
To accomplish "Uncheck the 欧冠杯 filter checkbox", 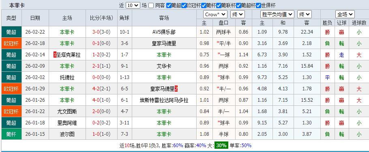I will point(184,5).
